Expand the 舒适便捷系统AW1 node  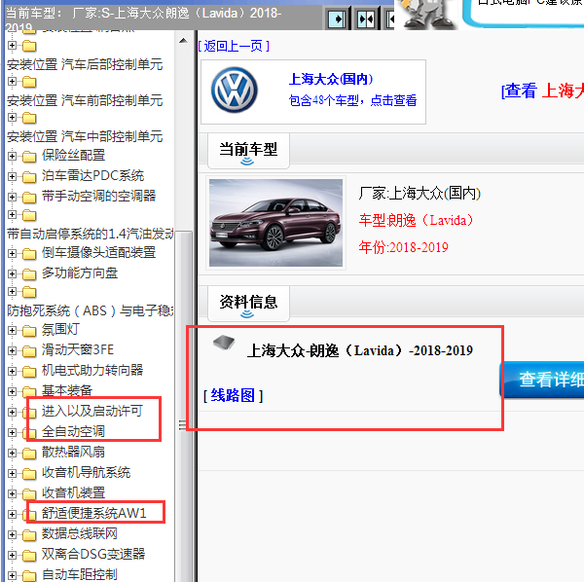click(12, 514)
